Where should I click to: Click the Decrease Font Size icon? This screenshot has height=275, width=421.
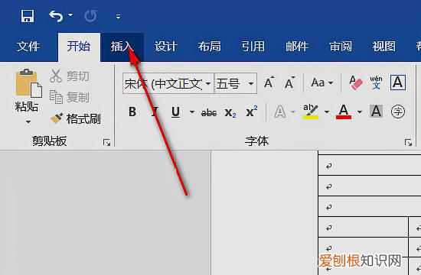click(289, 82)
